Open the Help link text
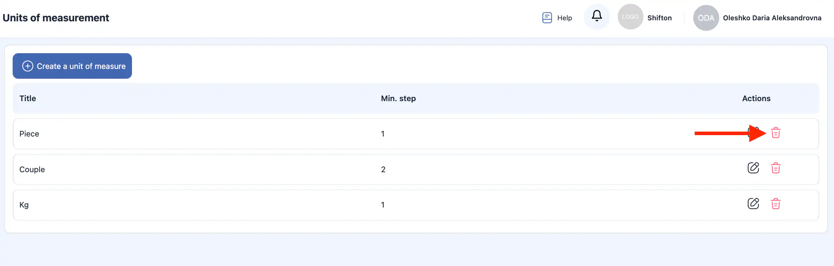This screenshot has width=834, height=266. (564, 18)
